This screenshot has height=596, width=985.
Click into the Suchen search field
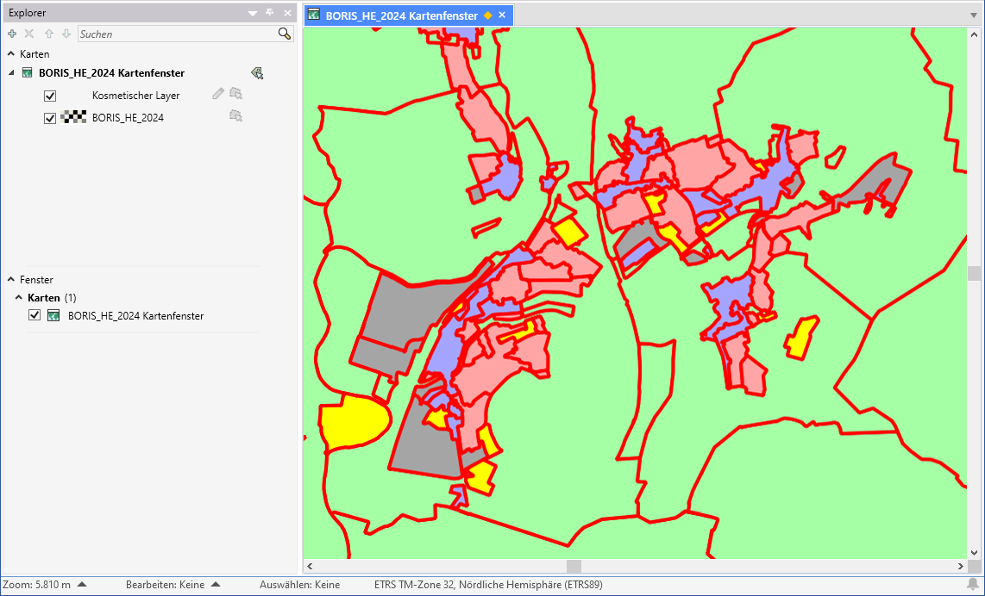coord(176,34)
